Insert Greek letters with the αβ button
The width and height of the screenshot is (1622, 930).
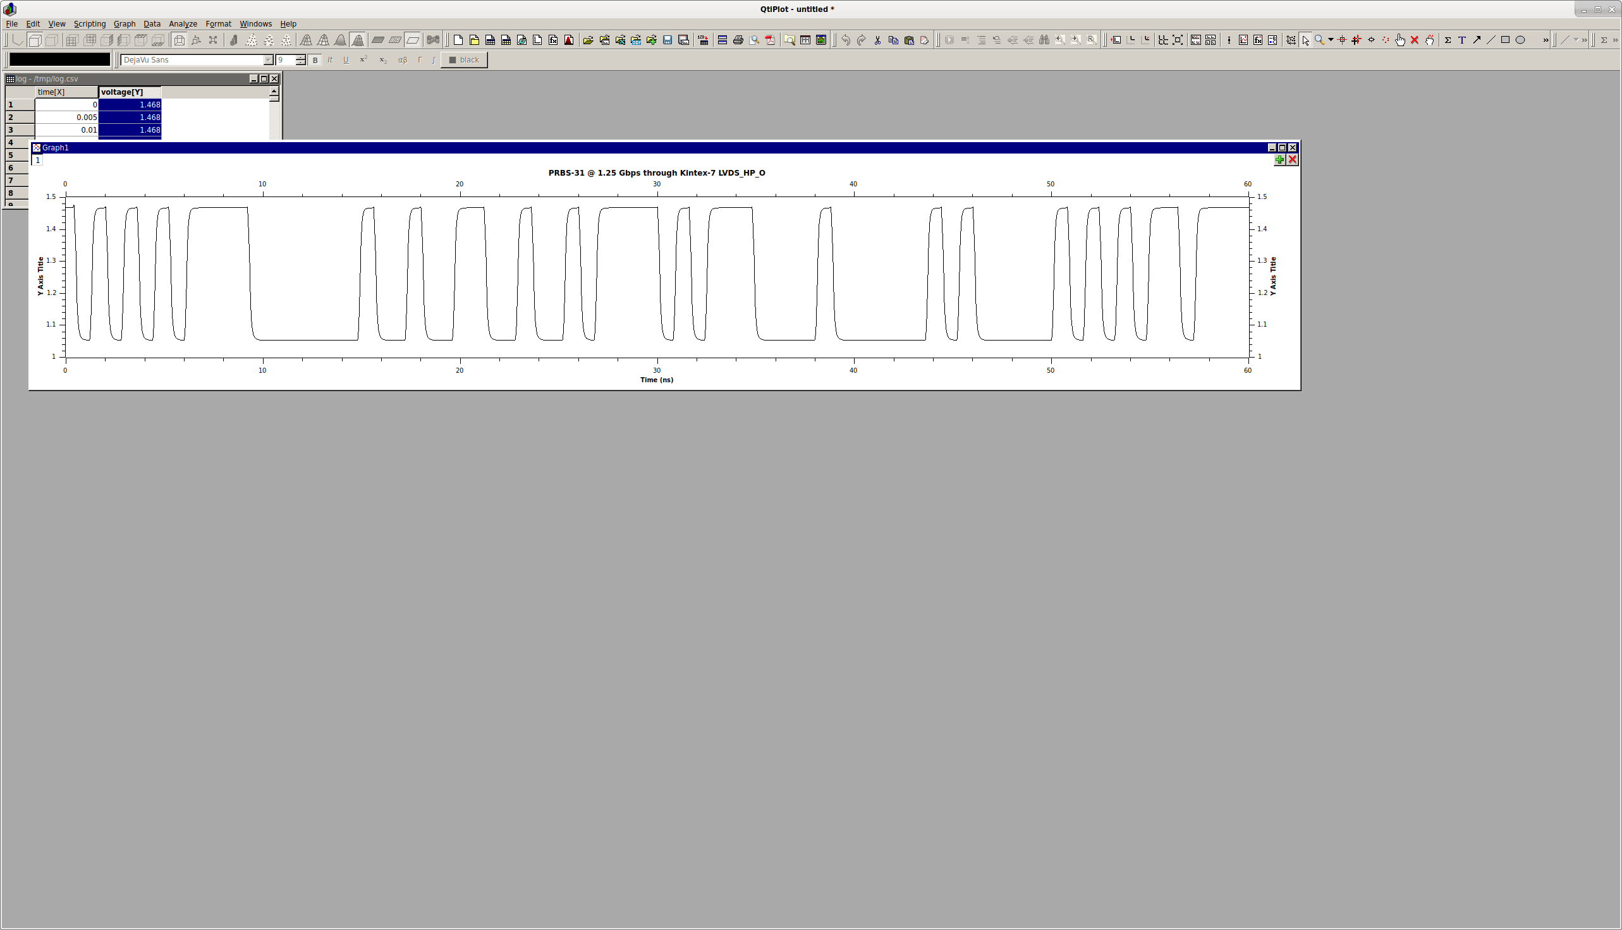pyautogui.click(x=403, y=60)
